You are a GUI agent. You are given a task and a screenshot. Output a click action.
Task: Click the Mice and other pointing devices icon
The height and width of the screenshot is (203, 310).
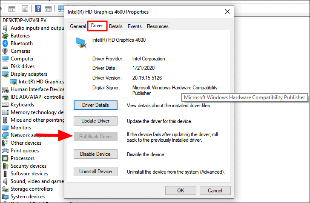5,120
